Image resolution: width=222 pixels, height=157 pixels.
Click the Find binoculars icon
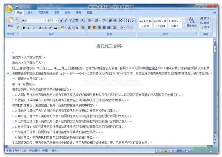(x=201, y=18)
